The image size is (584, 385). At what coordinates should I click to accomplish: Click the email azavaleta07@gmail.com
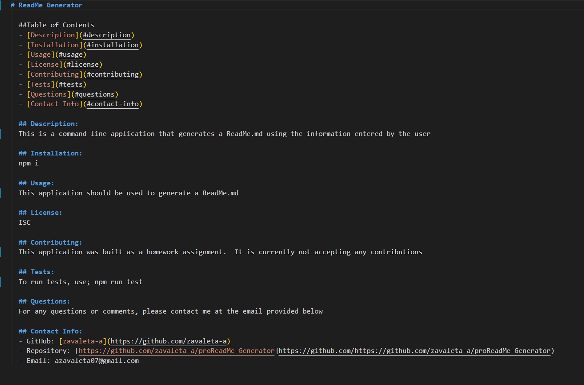(97, 361)
